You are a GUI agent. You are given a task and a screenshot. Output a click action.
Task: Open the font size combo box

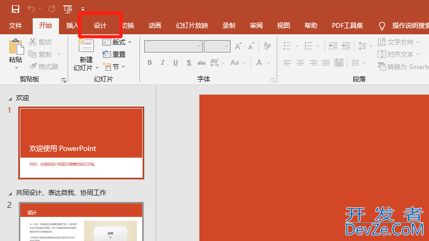click(217, 46)
